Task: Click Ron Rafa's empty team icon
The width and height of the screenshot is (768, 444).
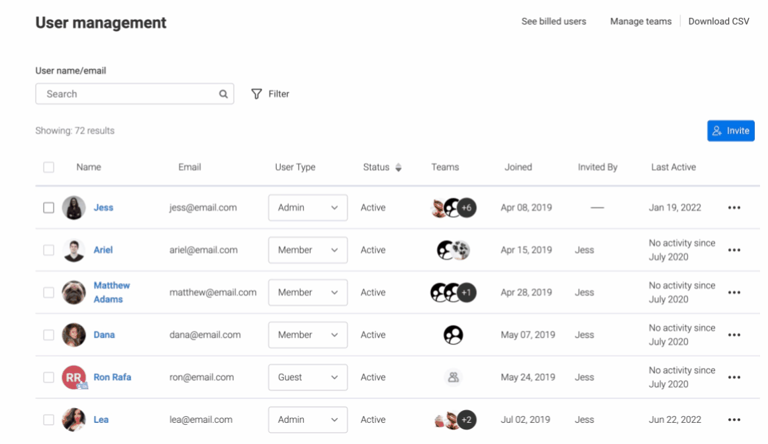Action: pyautogui.click(x=453, y=377)
